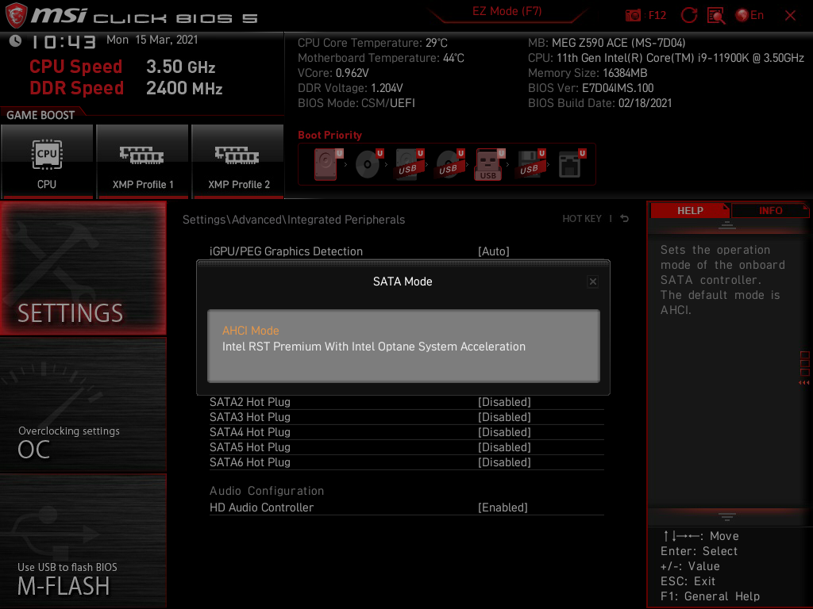Click the Memory Size: 16384MB text
Viewport: 813px width, 609px height.
[588, 73]
